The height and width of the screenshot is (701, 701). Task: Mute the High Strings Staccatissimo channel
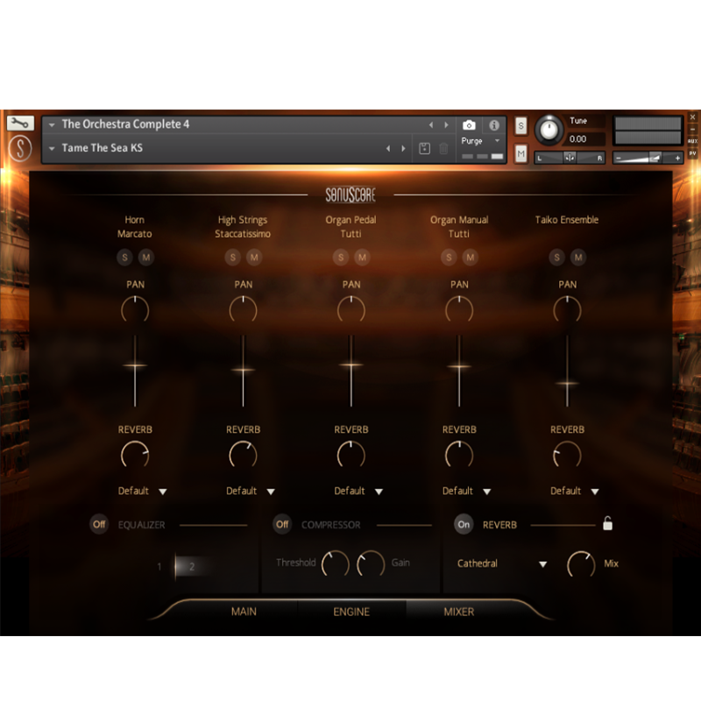click(x=254, y=258)
